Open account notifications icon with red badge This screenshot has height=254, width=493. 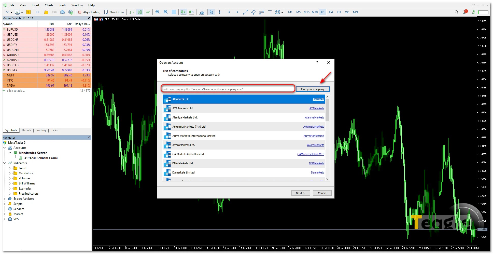pos(465,12)
